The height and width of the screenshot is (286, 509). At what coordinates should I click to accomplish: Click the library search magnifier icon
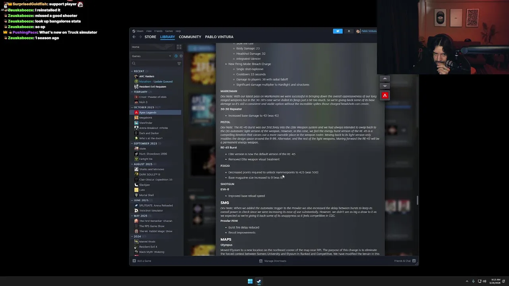tap(134, 64)
